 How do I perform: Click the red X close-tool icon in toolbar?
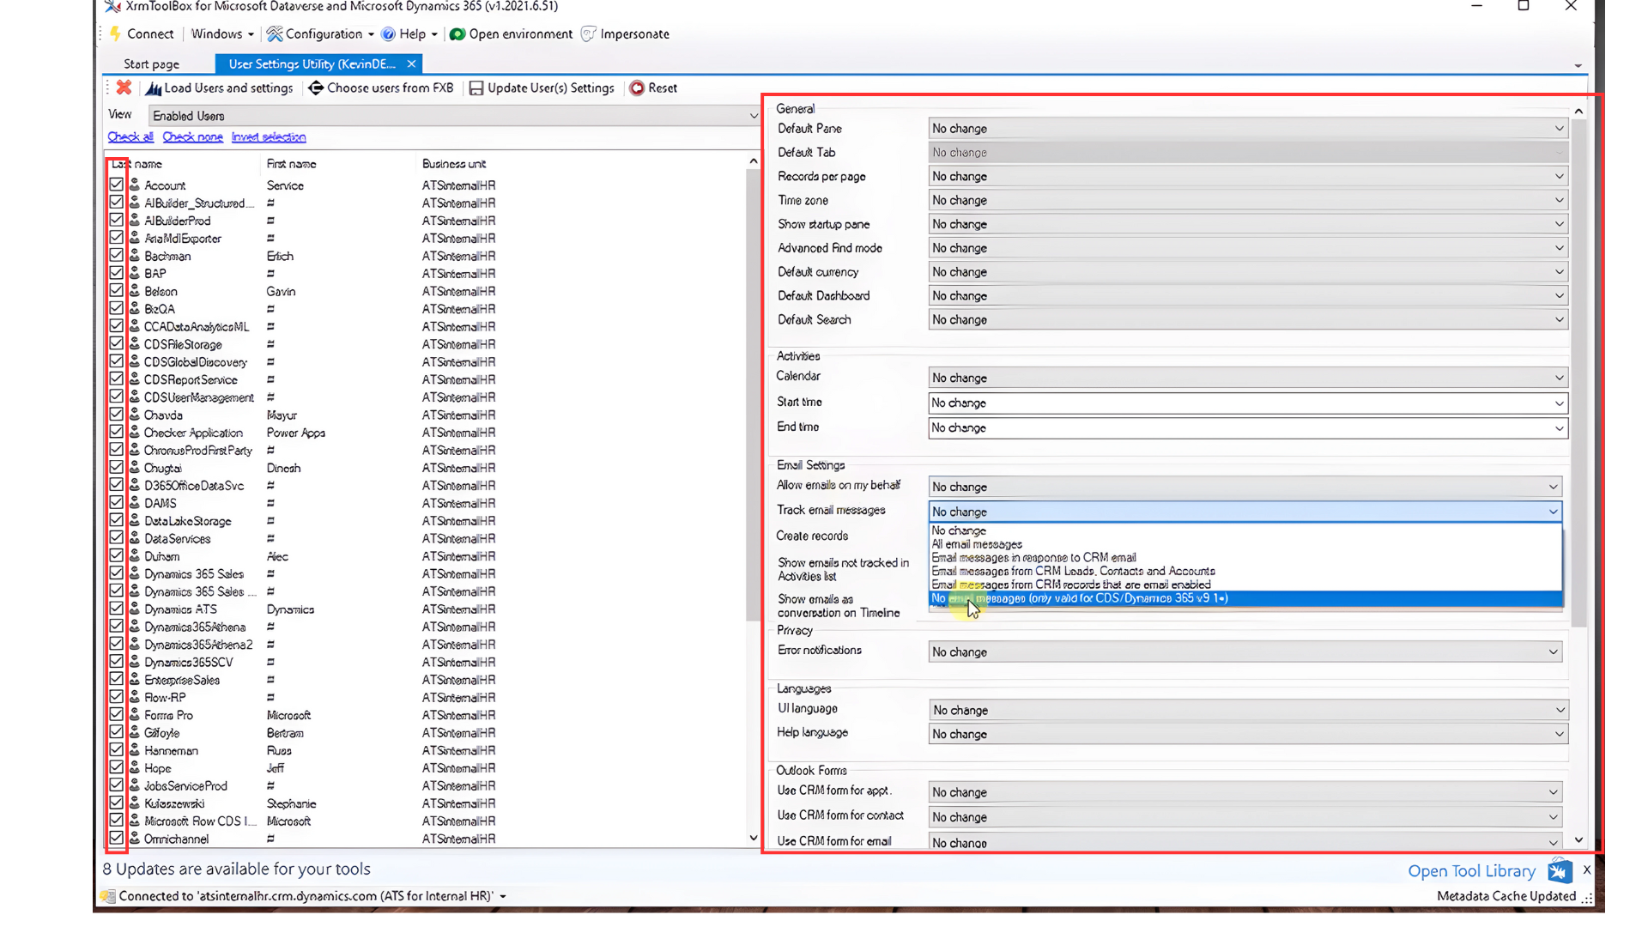[124, 88]
